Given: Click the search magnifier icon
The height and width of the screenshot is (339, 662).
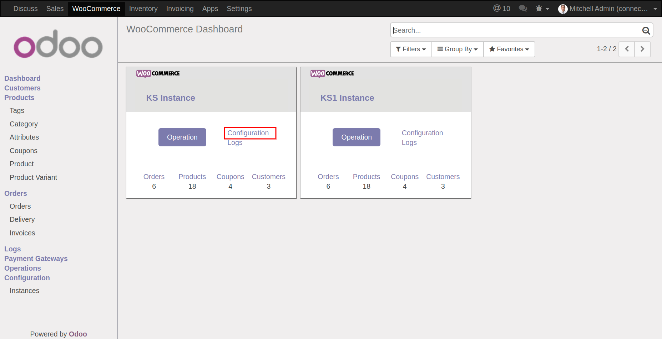Looking at the screenshot, I should pos(646,31).
